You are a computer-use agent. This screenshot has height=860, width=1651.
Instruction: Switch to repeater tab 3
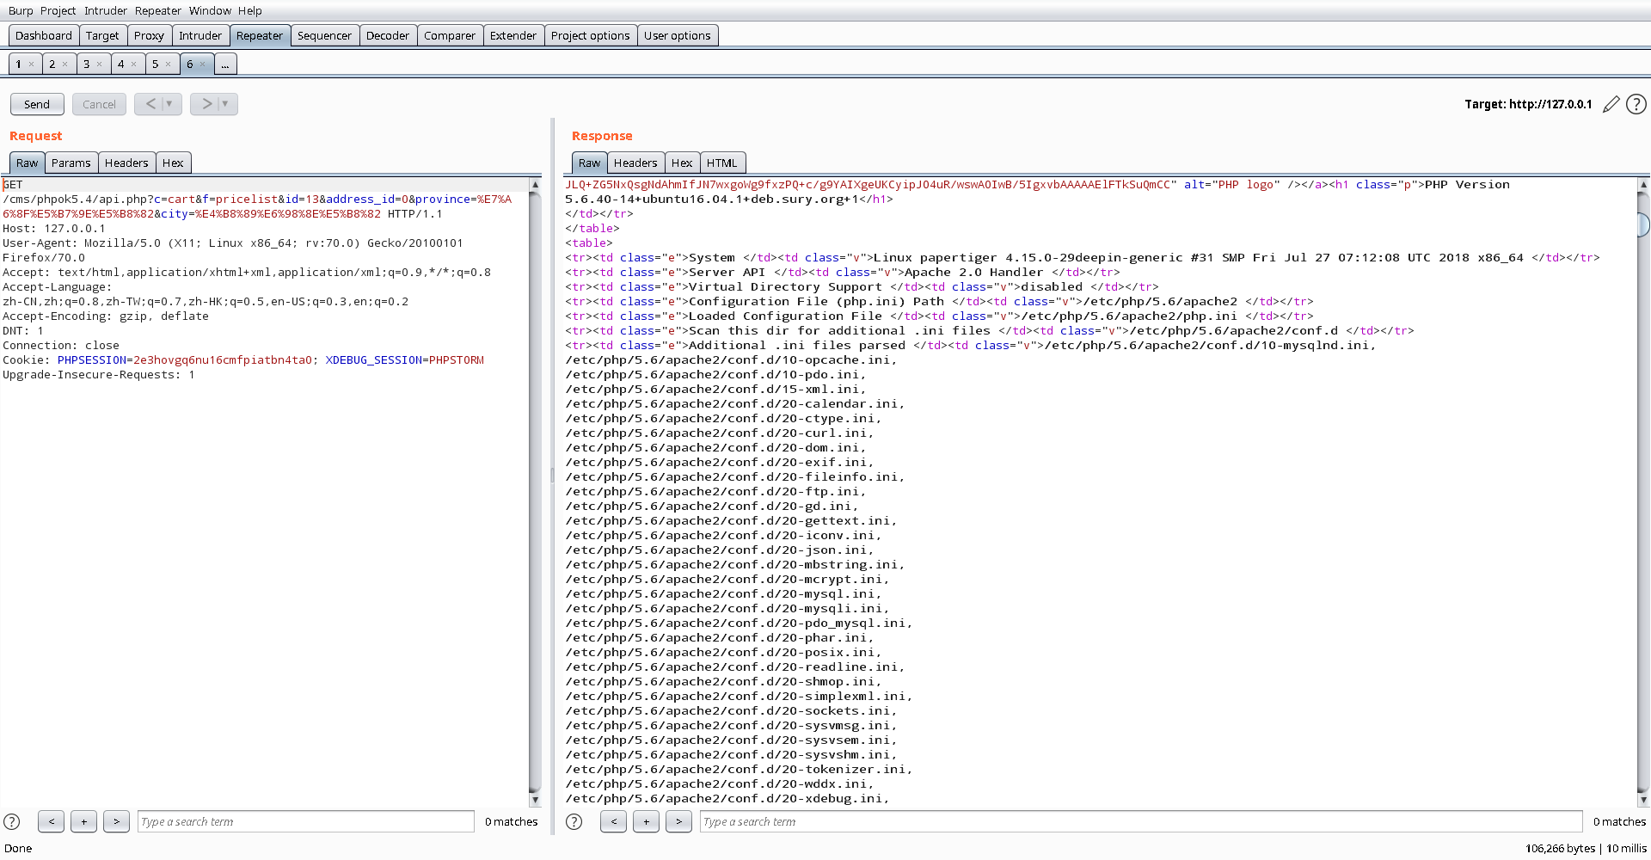pyautogui.click(x=88, y=63)
